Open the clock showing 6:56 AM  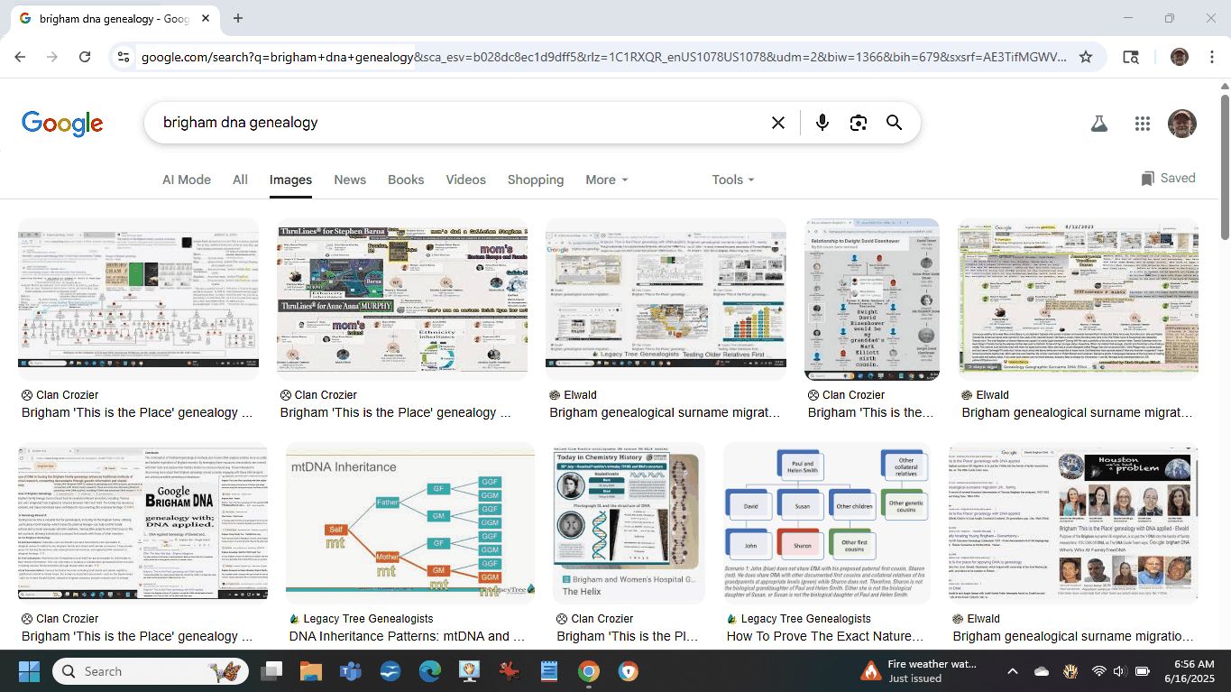(x=1190, y=671)
